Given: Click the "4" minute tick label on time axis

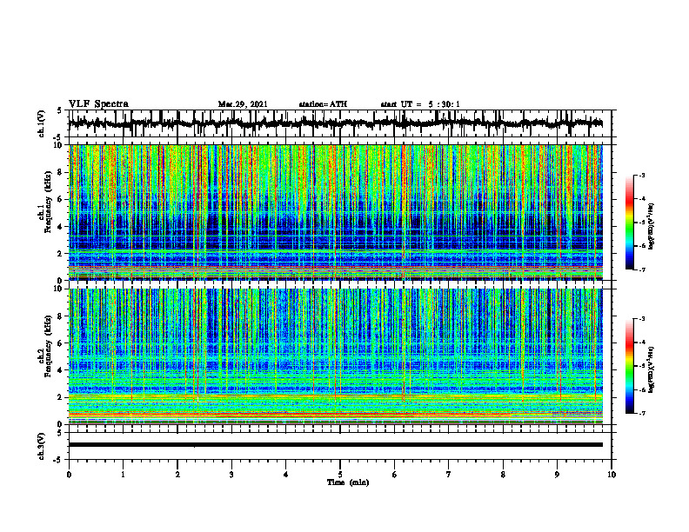Looking at the screenshot, I should tap(286, 475).
